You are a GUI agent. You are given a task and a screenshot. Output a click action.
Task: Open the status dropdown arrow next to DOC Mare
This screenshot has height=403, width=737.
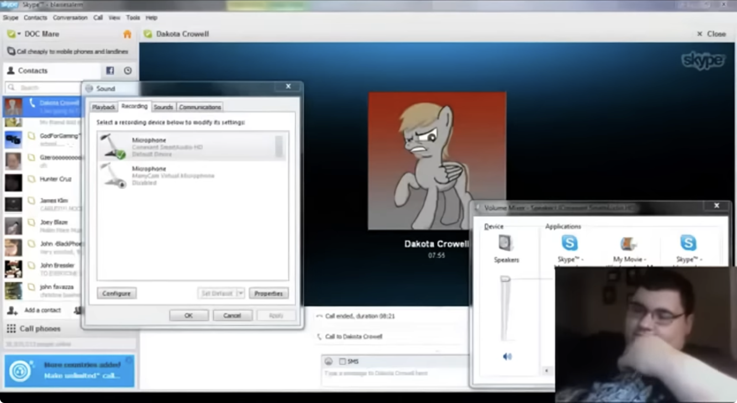(x=19, y=34)
